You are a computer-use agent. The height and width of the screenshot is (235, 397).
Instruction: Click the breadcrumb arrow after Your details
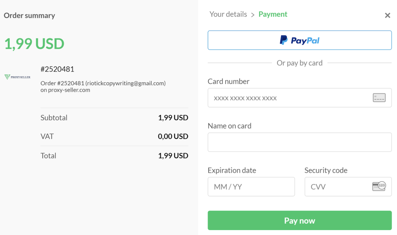[x=253, y=15]
